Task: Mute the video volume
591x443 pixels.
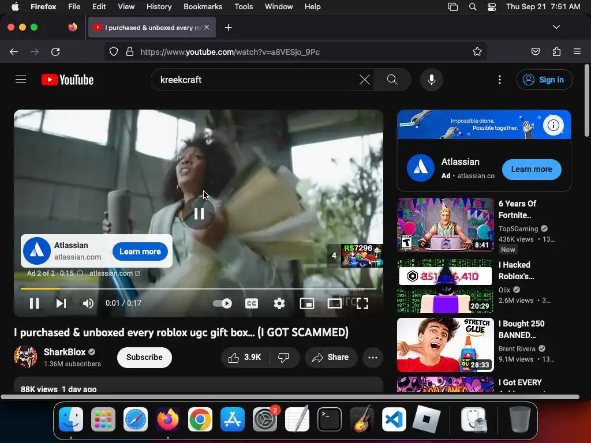Action: tap(88, 303)
